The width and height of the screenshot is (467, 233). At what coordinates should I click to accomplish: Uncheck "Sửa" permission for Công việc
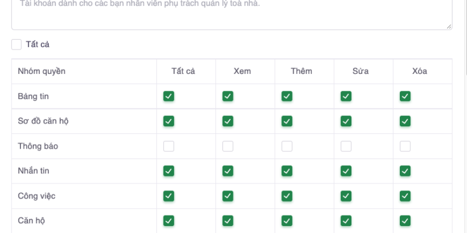(346, 196)
